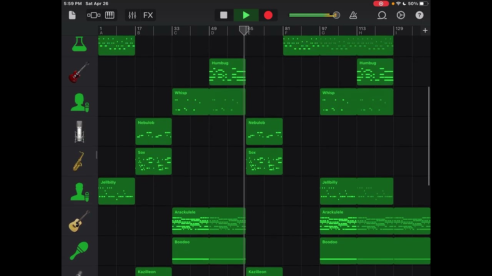Start playback with Play button
Screen dimensions: 492x276
click(246, 15)
